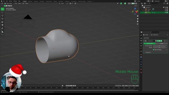This screenshot has width=169, height=95.
Task: Click the Blender logo menu icon
Action: [x=2, y=1]
